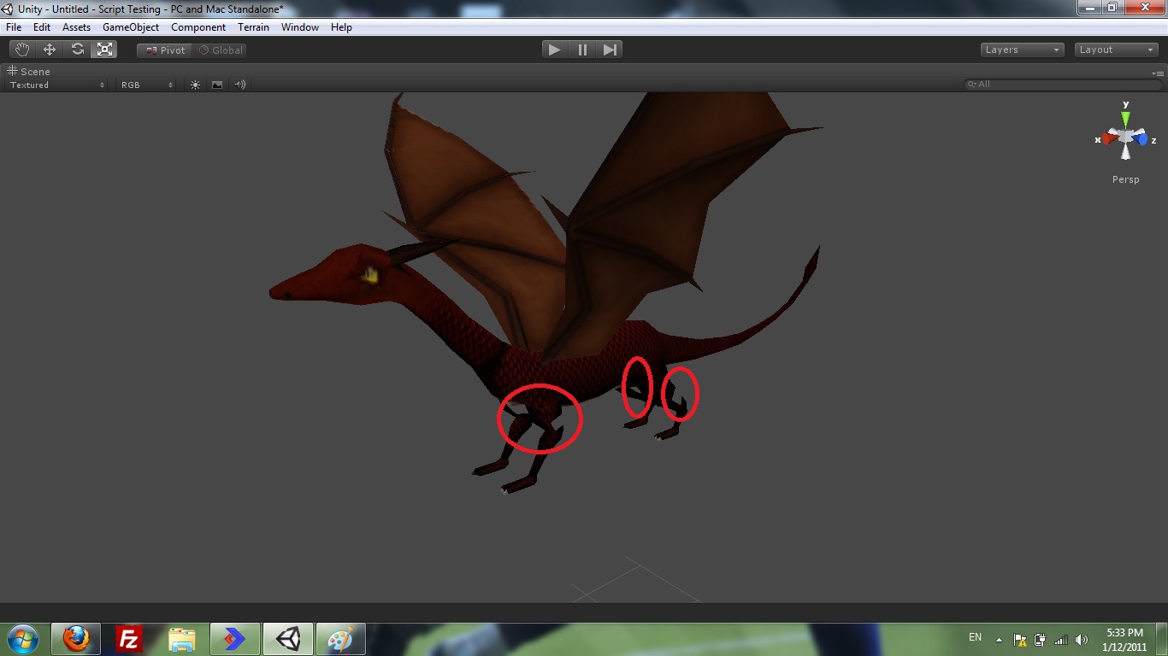1168x656 pixels.
Task: Select the Move tool
Action: pyautogui.click(x=49, y=49)
